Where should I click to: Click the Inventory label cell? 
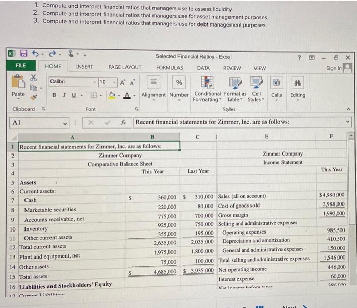(72, 229)
